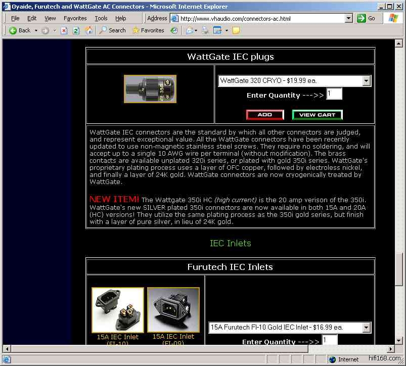Open the History toolbar icon
This screenshot has width=406, height=366.
tap(174, 30)
